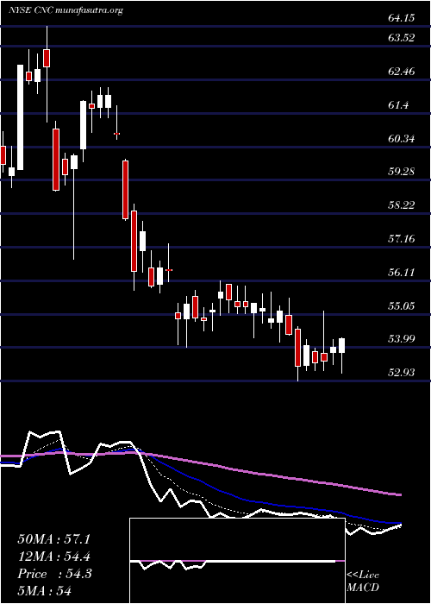Select the 61.4 price axis label

click(x=398, y=104)
